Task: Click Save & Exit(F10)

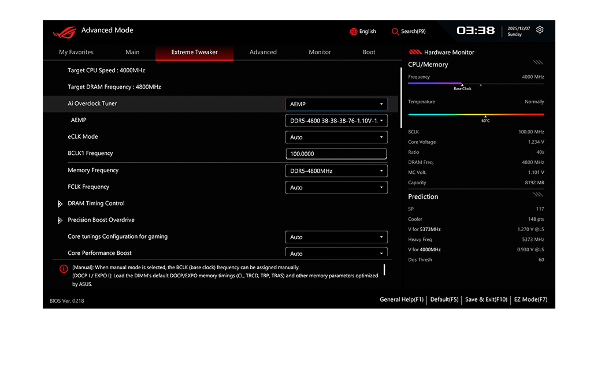Action: 486,299
